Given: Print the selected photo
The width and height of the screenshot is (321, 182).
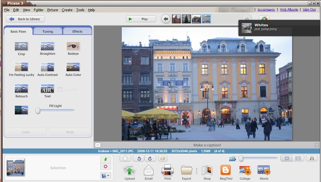Looking at the screenshot, I should (x=167, y=173).
